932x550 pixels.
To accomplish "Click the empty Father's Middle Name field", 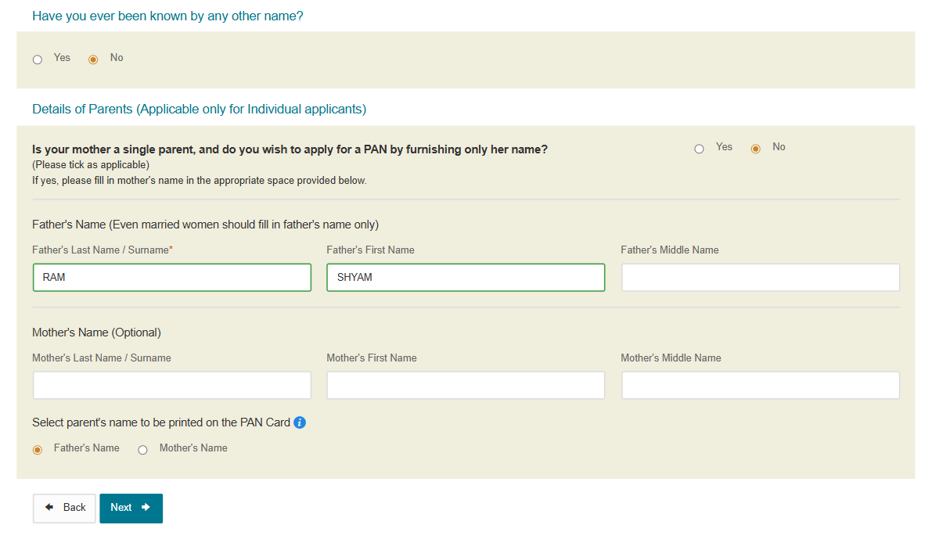I will 760,277.
